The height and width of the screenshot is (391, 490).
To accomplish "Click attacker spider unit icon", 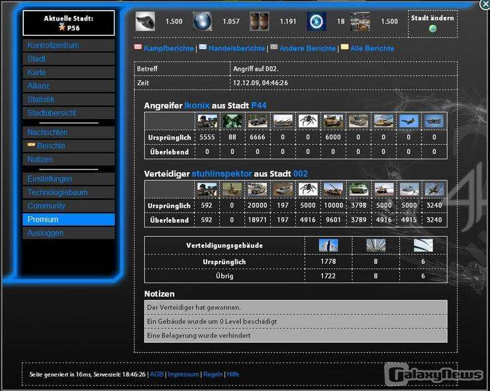I will [x=308, y=121].
